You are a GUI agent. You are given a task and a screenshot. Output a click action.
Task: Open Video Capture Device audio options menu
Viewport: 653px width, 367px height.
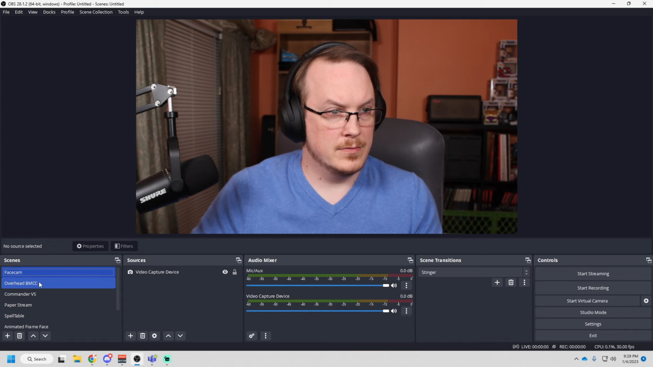[406, 311]
